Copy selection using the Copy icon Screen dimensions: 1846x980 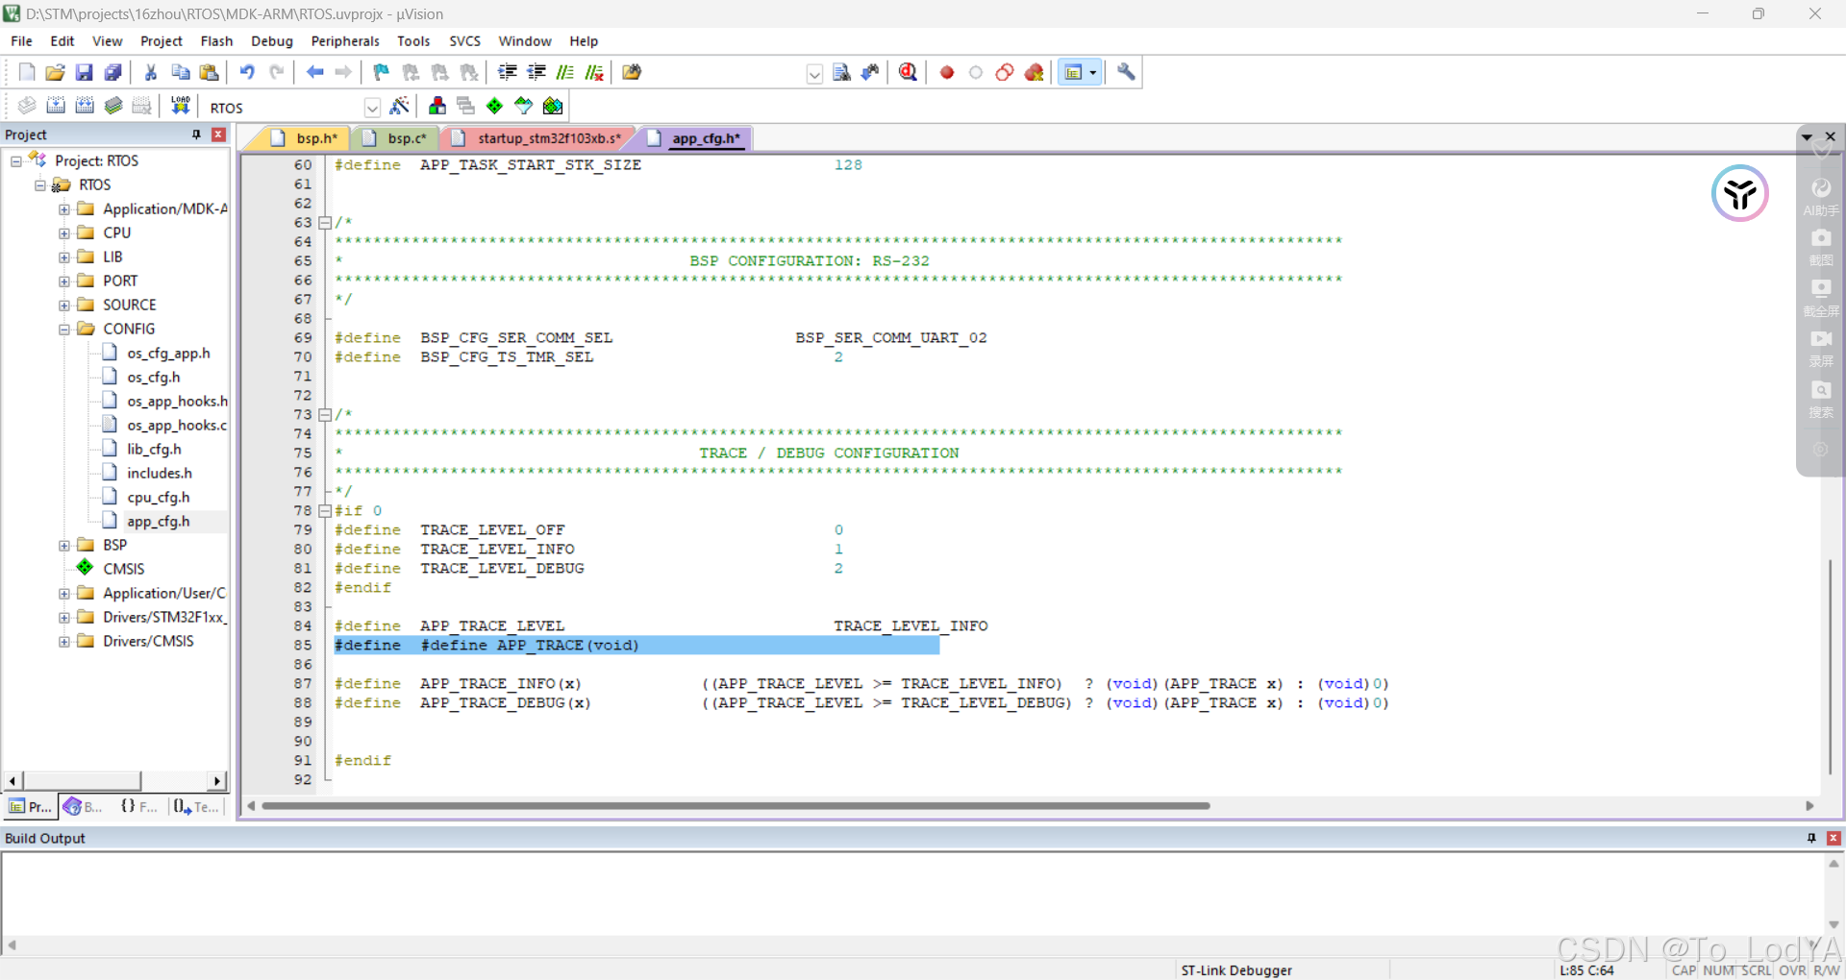coord(180,72)
